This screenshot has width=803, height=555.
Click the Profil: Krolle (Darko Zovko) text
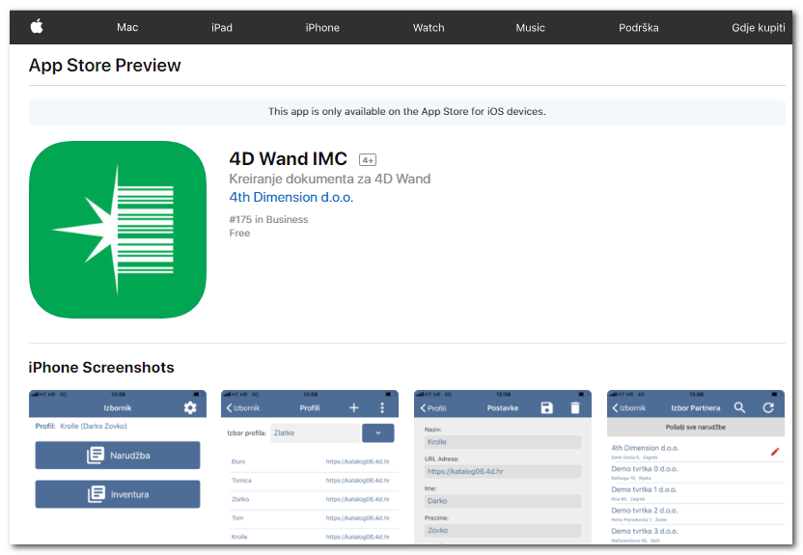pos(81,426)
